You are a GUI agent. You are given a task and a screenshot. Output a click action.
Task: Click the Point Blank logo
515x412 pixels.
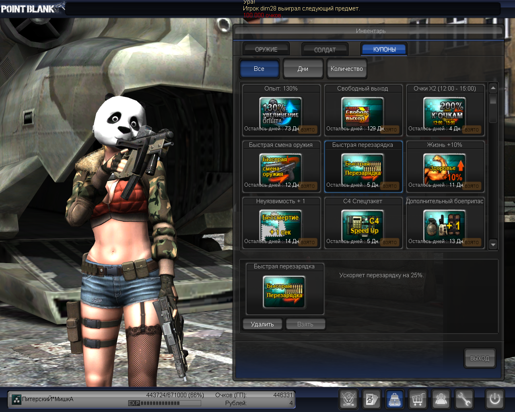coord(33,8)
